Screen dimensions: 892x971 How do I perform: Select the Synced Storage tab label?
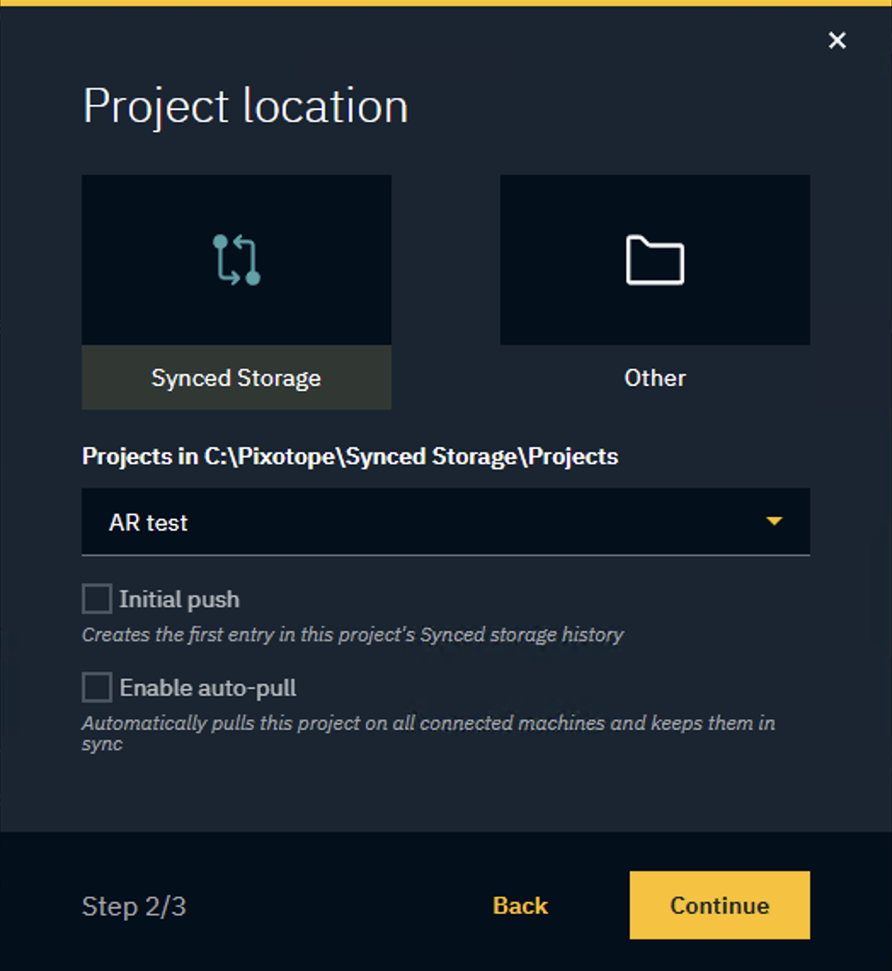click(x=236, y=377)
